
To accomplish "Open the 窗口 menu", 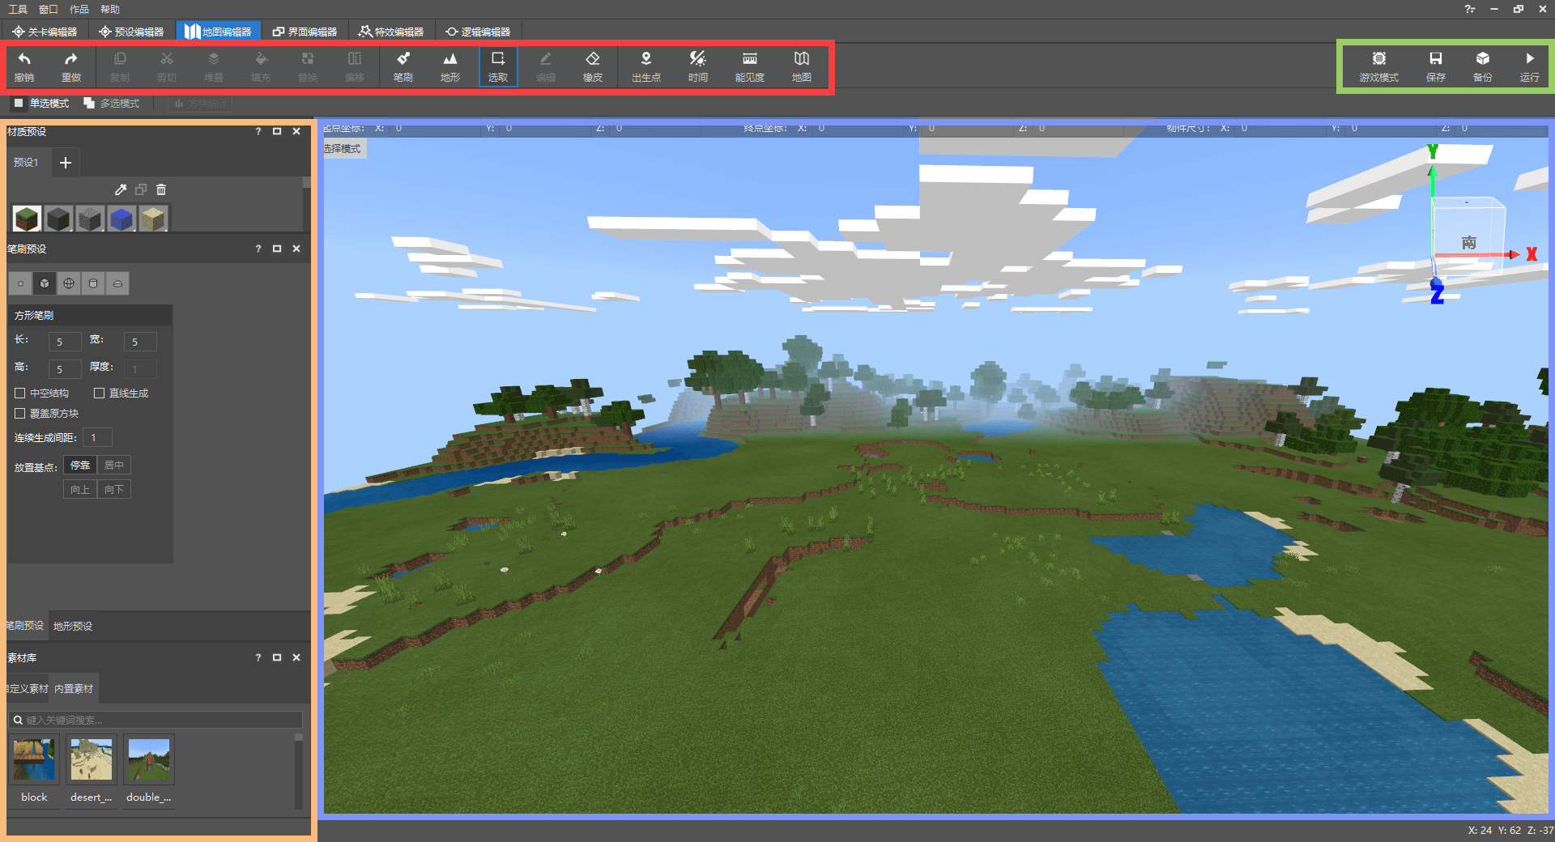I will tap(49, 10).
